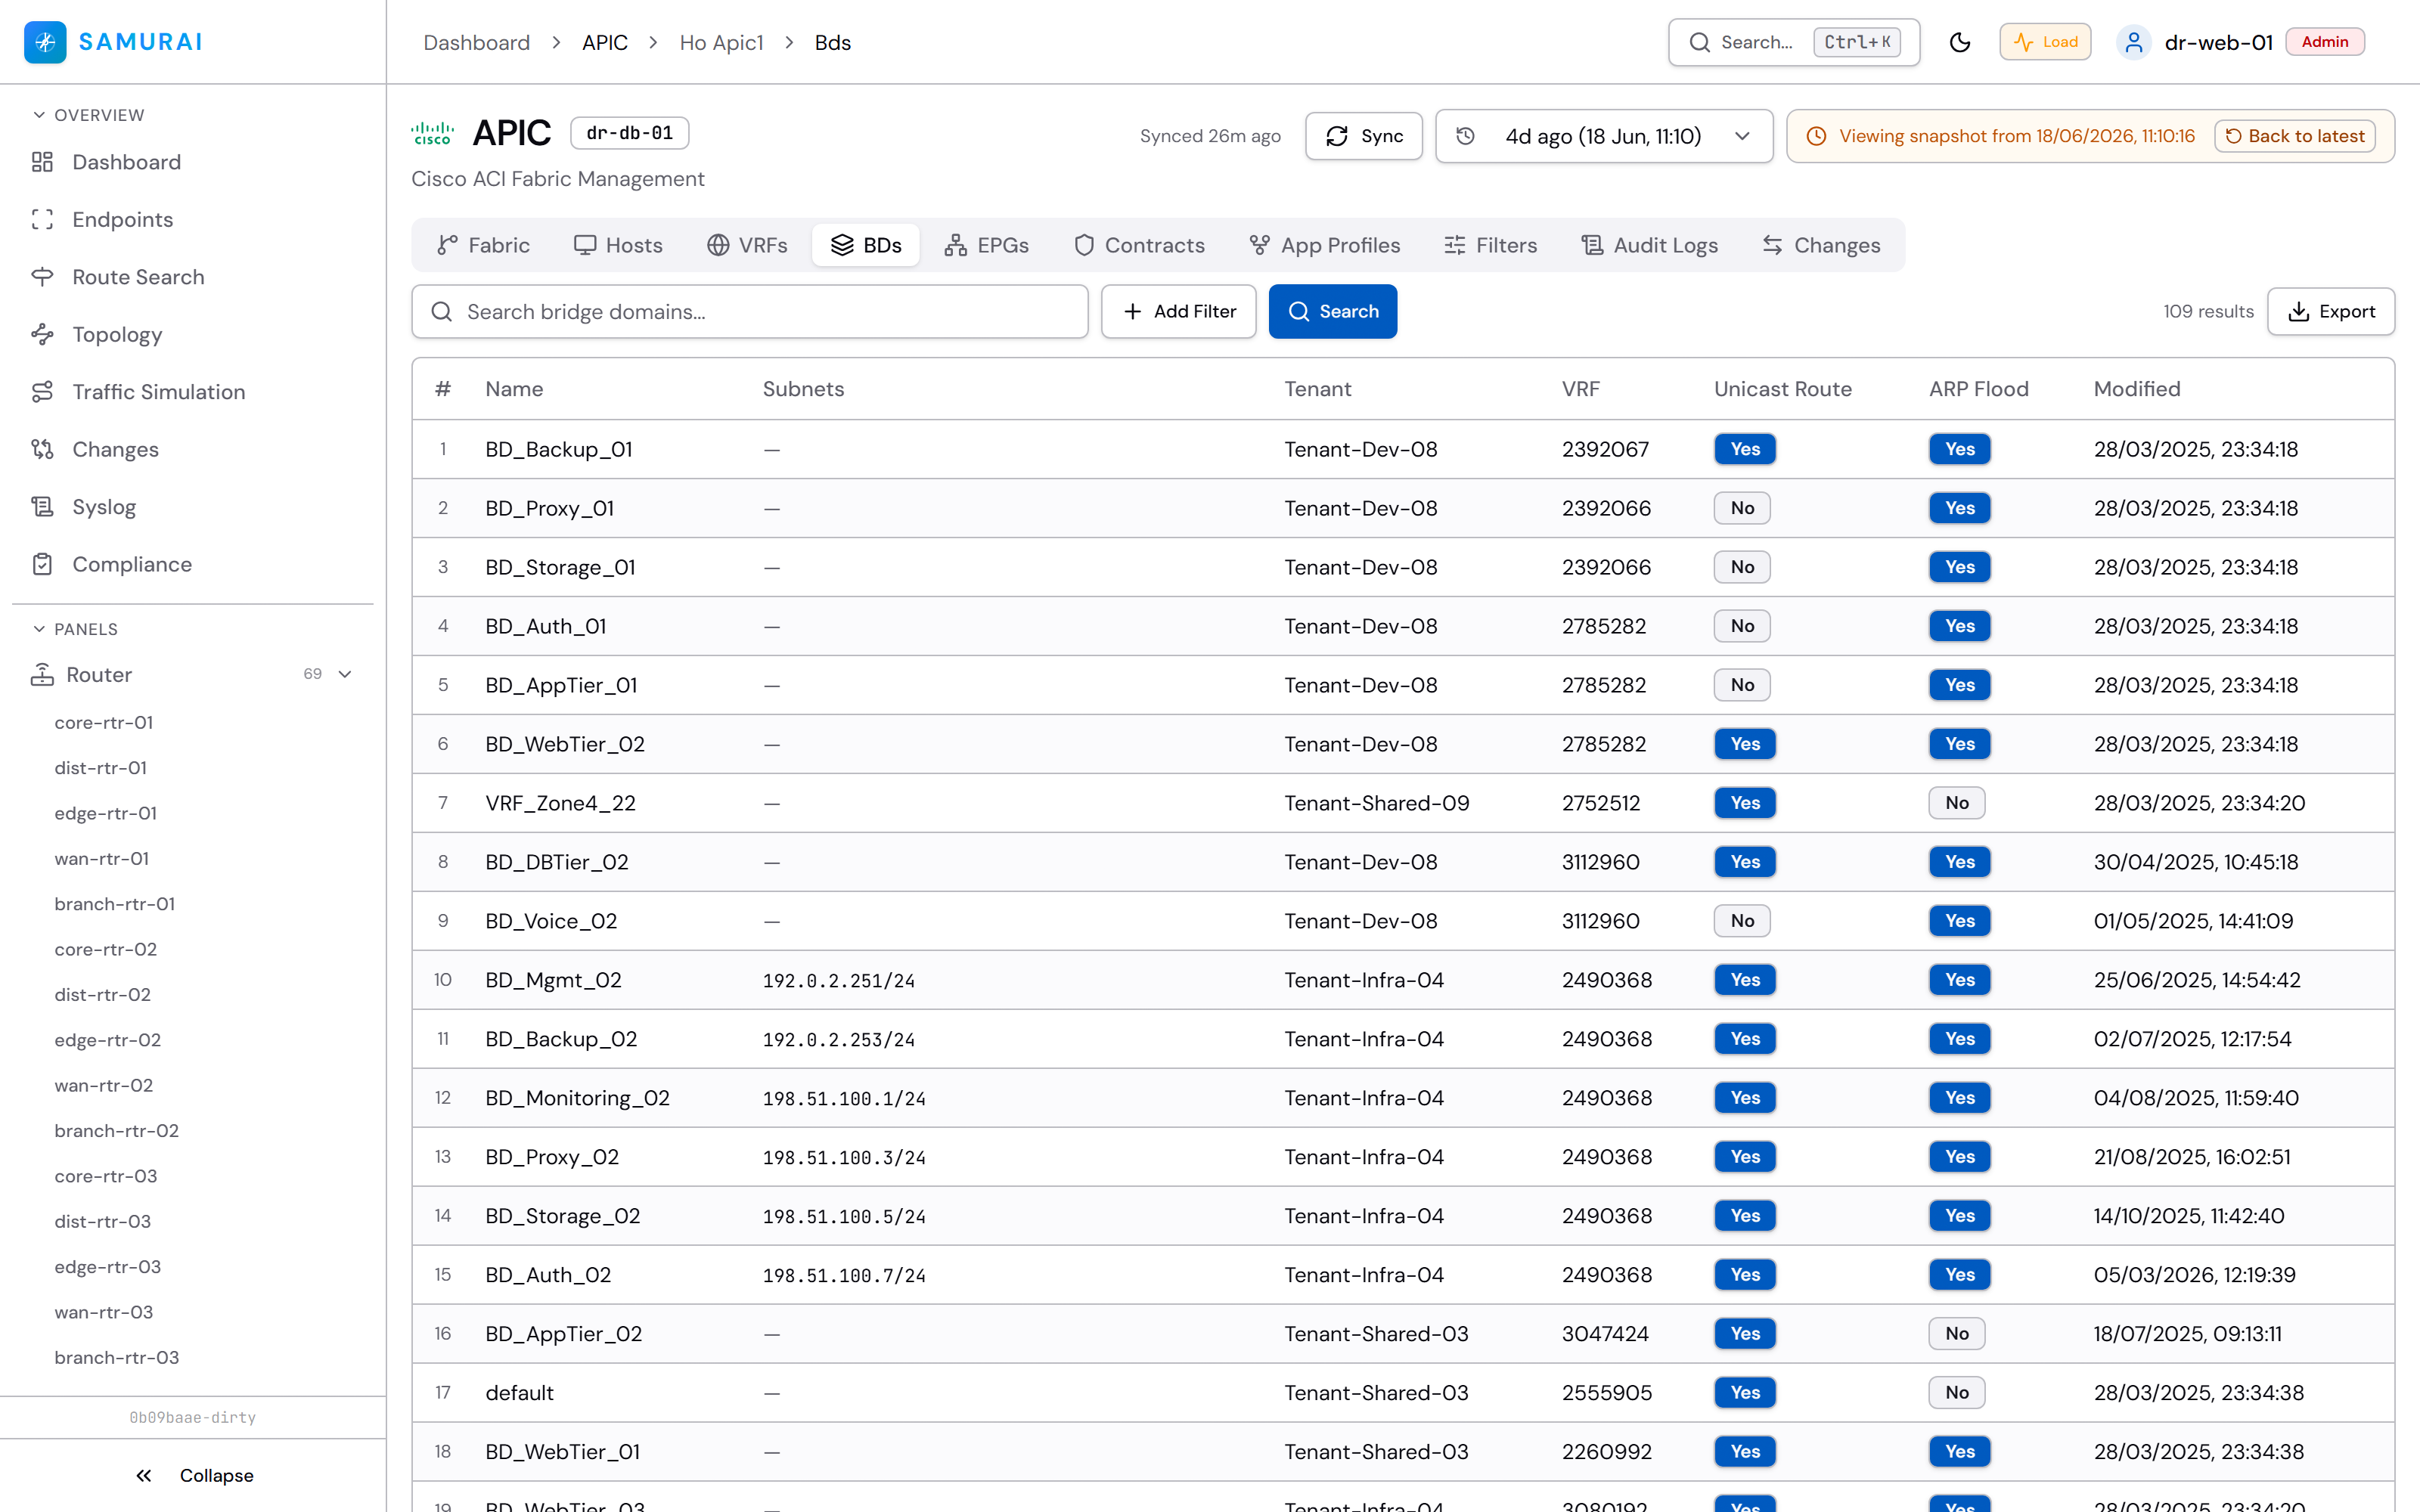Click the Cisco logo icon
This screenshot has height=1512, width=2420.
[432, 133]
